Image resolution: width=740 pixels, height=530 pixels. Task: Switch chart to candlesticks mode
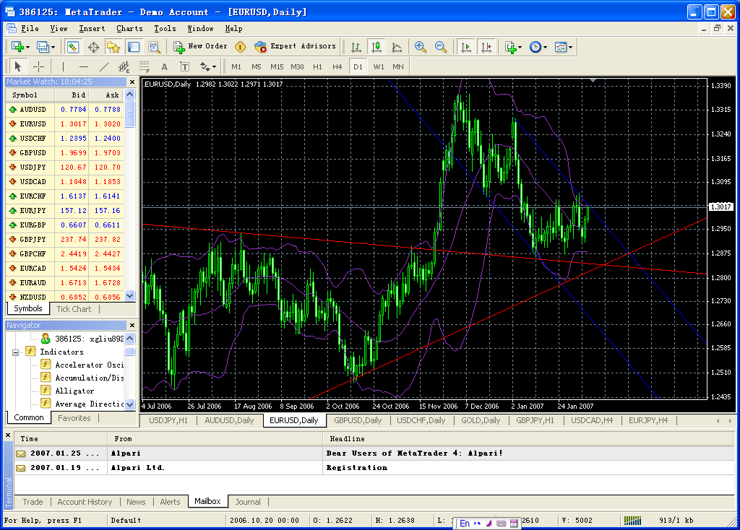tap(376, 47)
